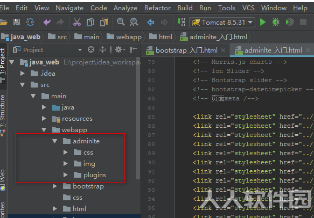Open the Code menu
This screenshot has width=314, height=218.
pyautogui.click(x=99, y=8)
